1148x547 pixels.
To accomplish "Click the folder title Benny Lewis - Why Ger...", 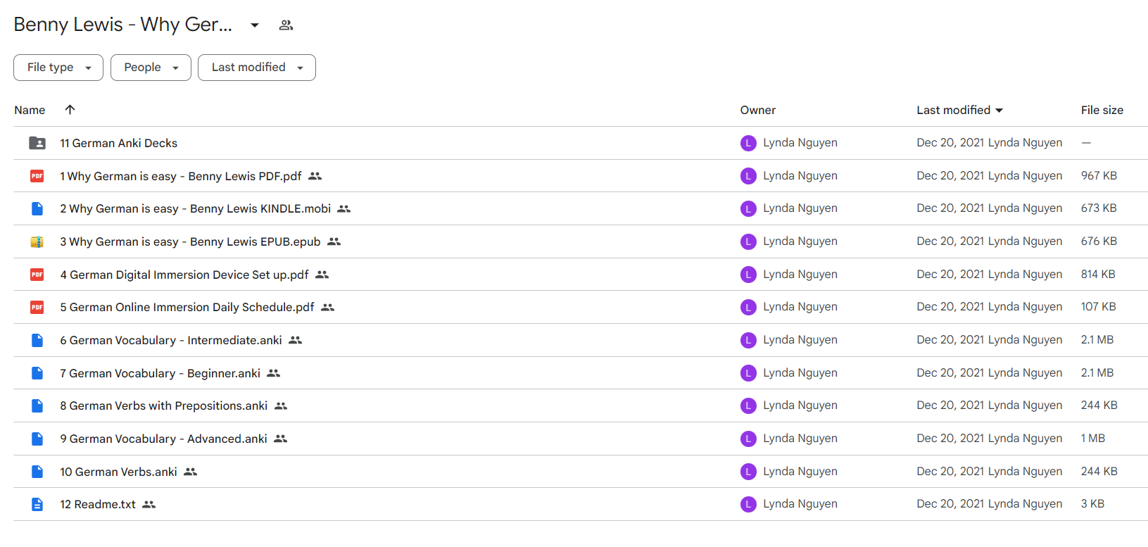I will (x=122, y=25).
